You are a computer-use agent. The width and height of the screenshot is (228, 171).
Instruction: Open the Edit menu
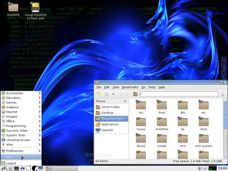pyautogui.click(x=107, y=87)
